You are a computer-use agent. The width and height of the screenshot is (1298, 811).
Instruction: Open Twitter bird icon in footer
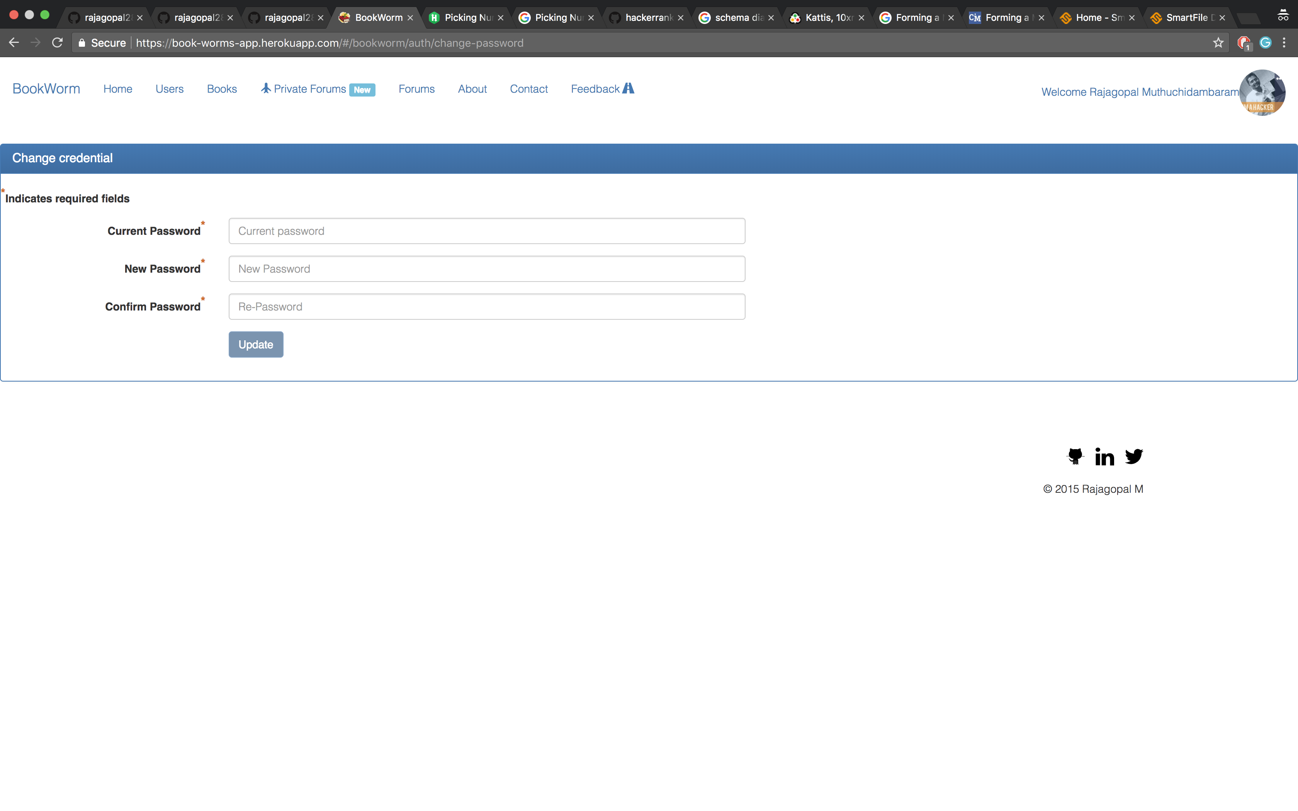click(x=1134, y=456)
